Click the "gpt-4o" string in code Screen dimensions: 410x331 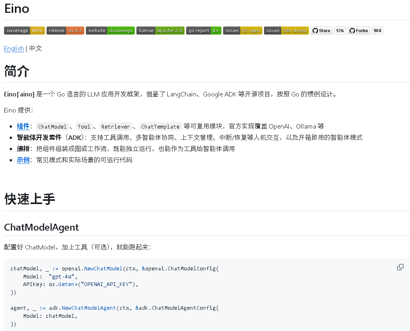click(62, 276)
